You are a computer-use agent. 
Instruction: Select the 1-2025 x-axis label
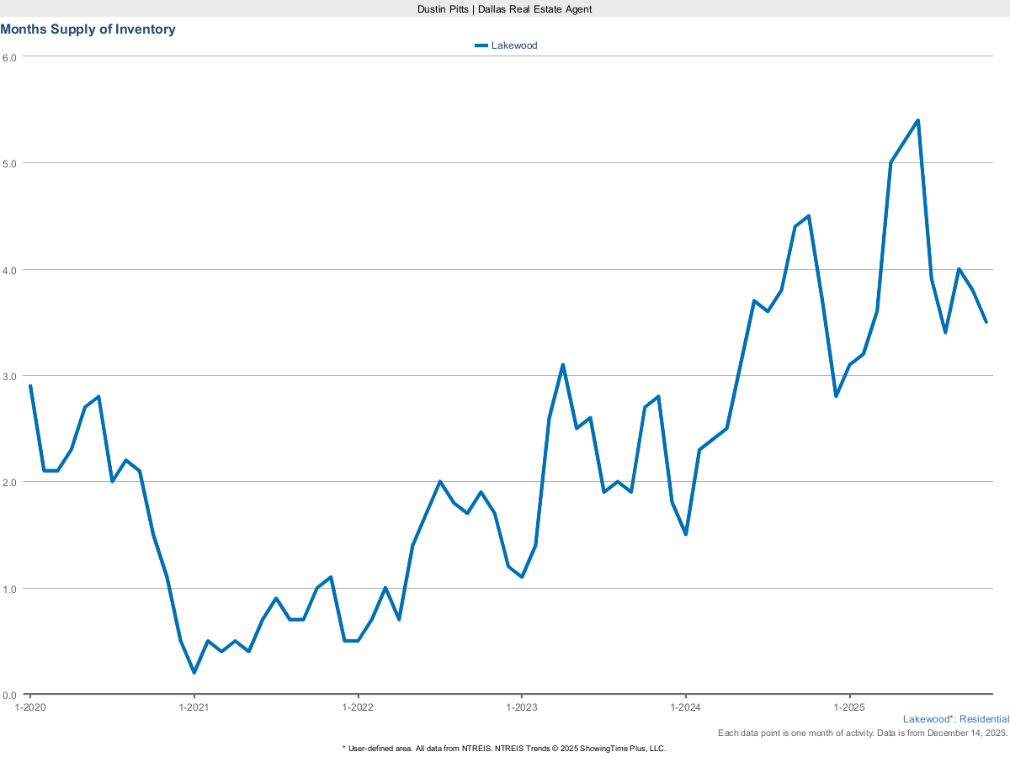click(849, 707)
